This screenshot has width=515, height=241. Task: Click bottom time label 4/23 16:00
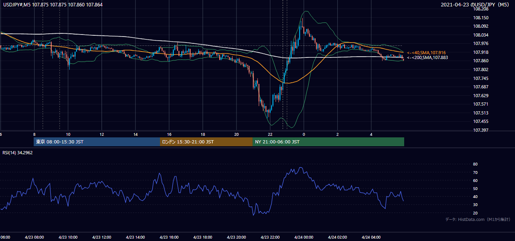click(169, 237)
